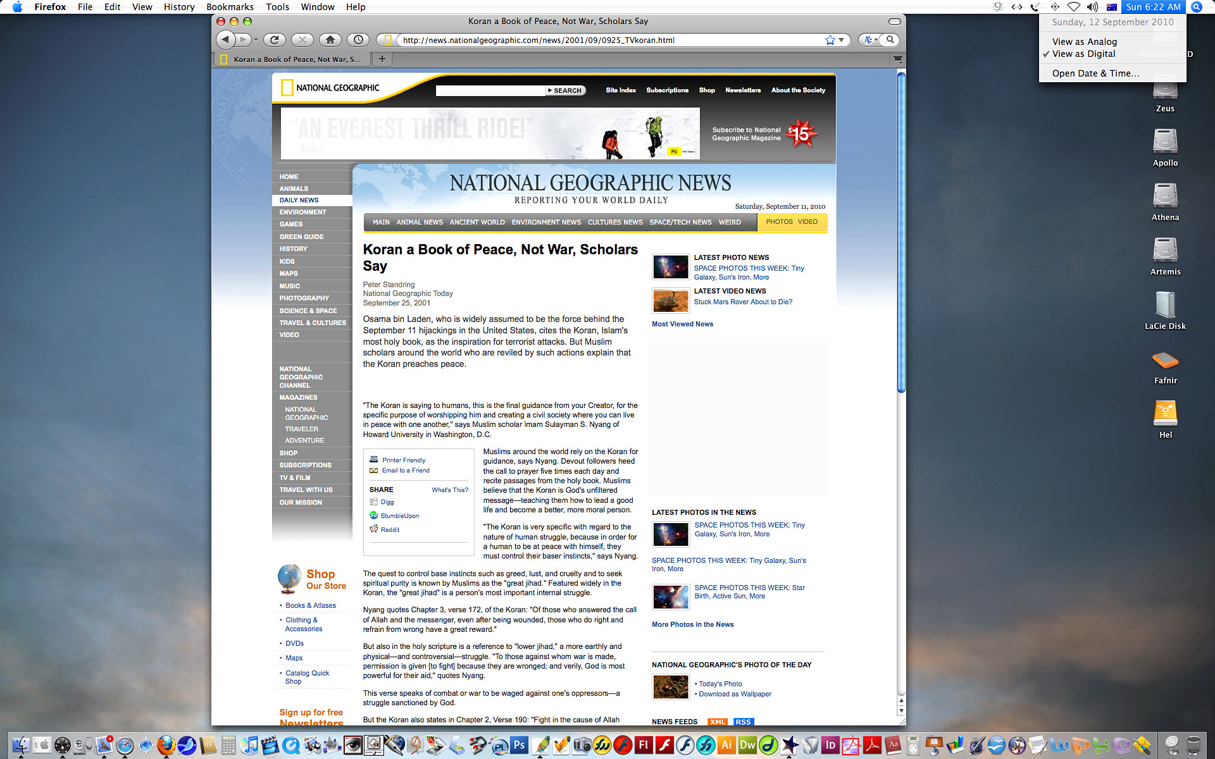Click the menu bar clock Sun 6:22 AM

1153,7
